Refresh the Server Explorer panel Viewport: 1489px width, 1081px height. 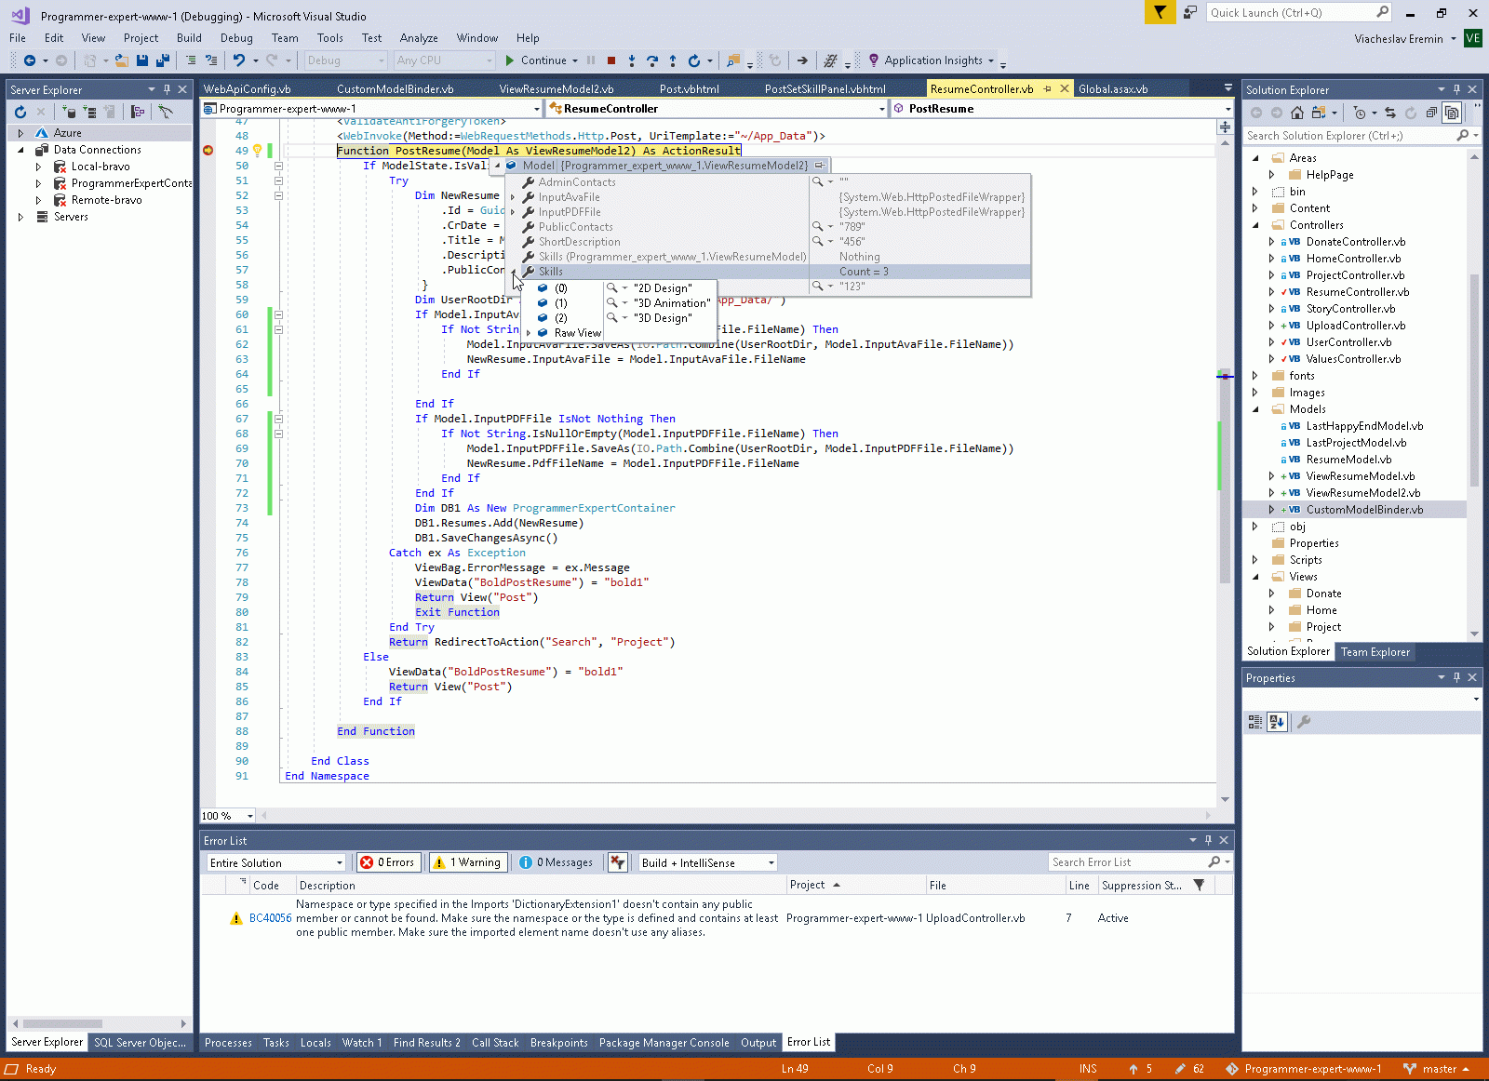20,112
